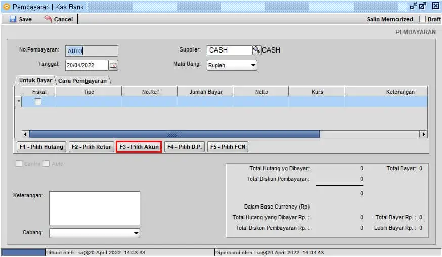The image size is (442, 257).
Task: Open the supplier search magnifier icon
Action: (256, 50)
